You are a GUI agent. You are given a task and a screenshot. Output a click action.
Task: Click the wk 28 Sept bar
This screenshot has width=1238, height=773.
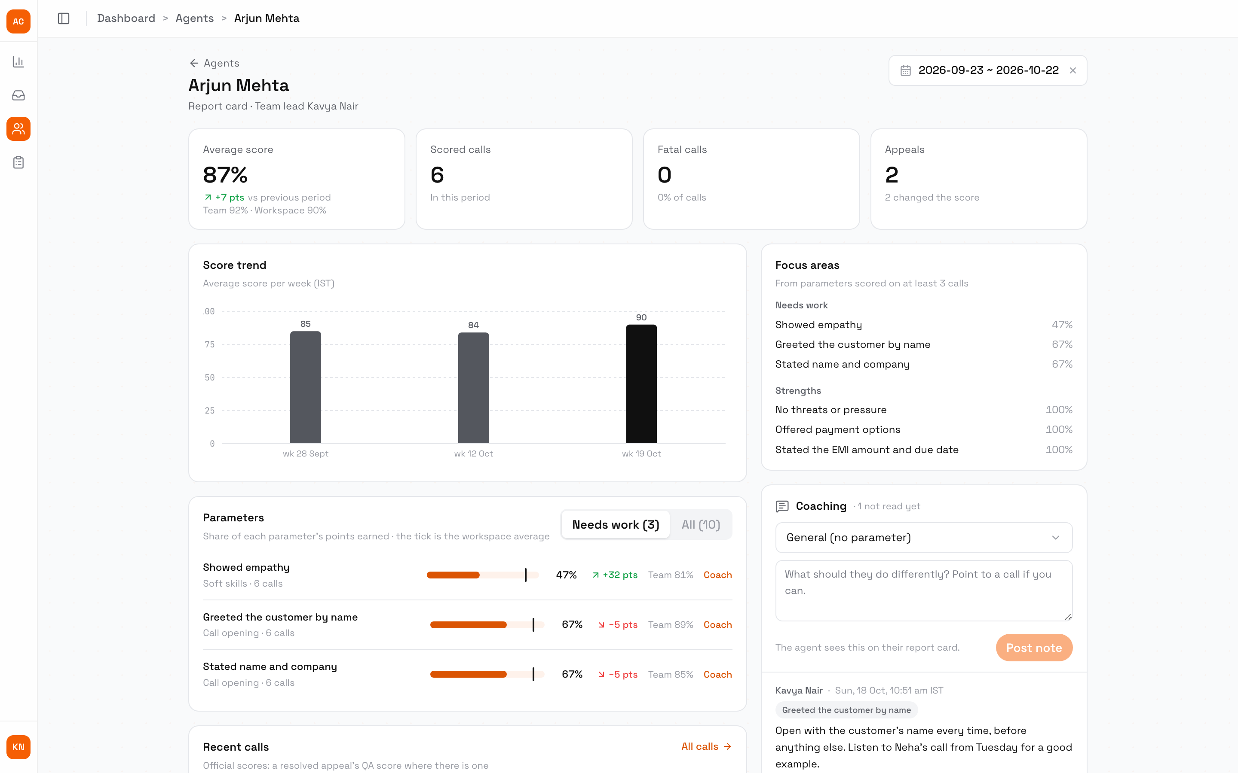pyautogui.click(x=305, y=387)
